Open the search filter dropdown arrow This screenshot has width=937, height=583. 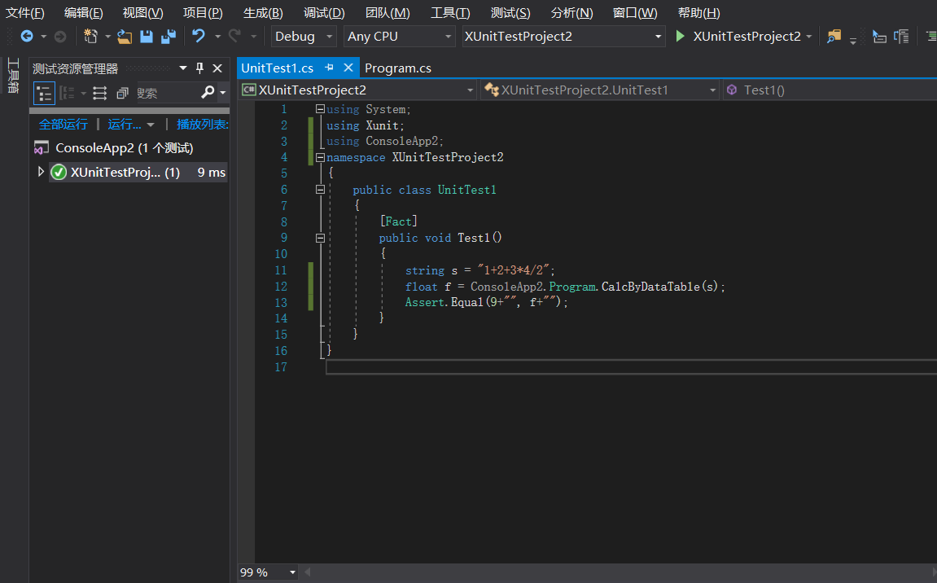223,93
